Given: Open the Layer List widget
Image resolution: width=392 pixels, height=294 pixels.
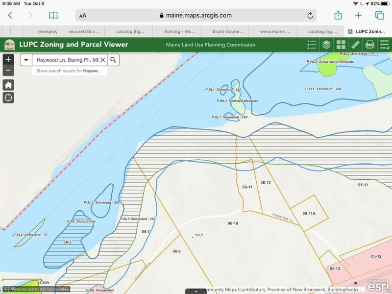Looking at the screenshot, I should point(326,45).
